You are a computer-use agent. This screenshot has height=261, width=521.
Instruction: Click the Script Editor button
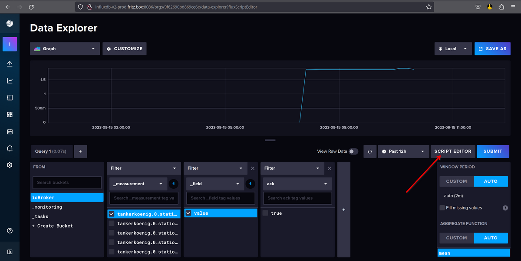click(453, 151)
